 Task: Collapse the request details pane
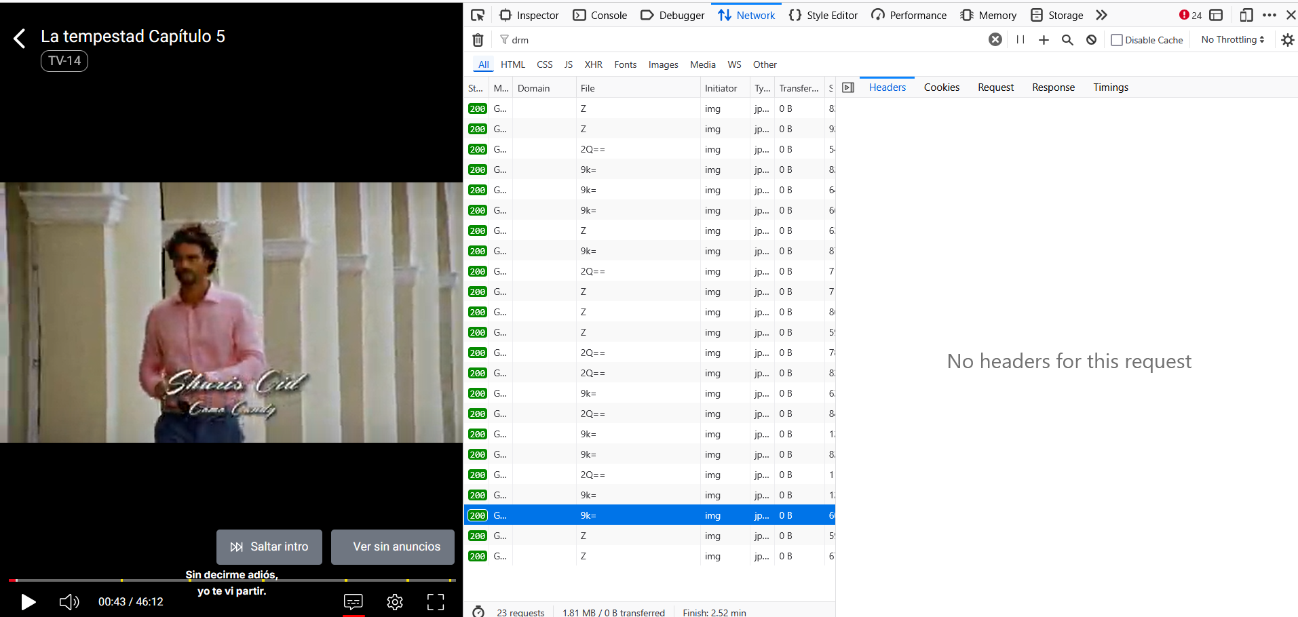coord(848,87)
